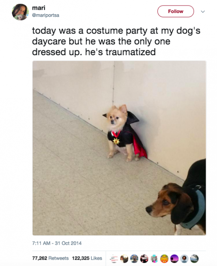Enlarge the dog in vampire costume photo
Viewport: 217px width, 266px height.
tap(119, 148)
